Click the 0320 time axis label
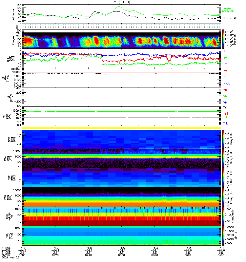Image resolution: width=246 pixels, height=262 pixels. [154, 255]
